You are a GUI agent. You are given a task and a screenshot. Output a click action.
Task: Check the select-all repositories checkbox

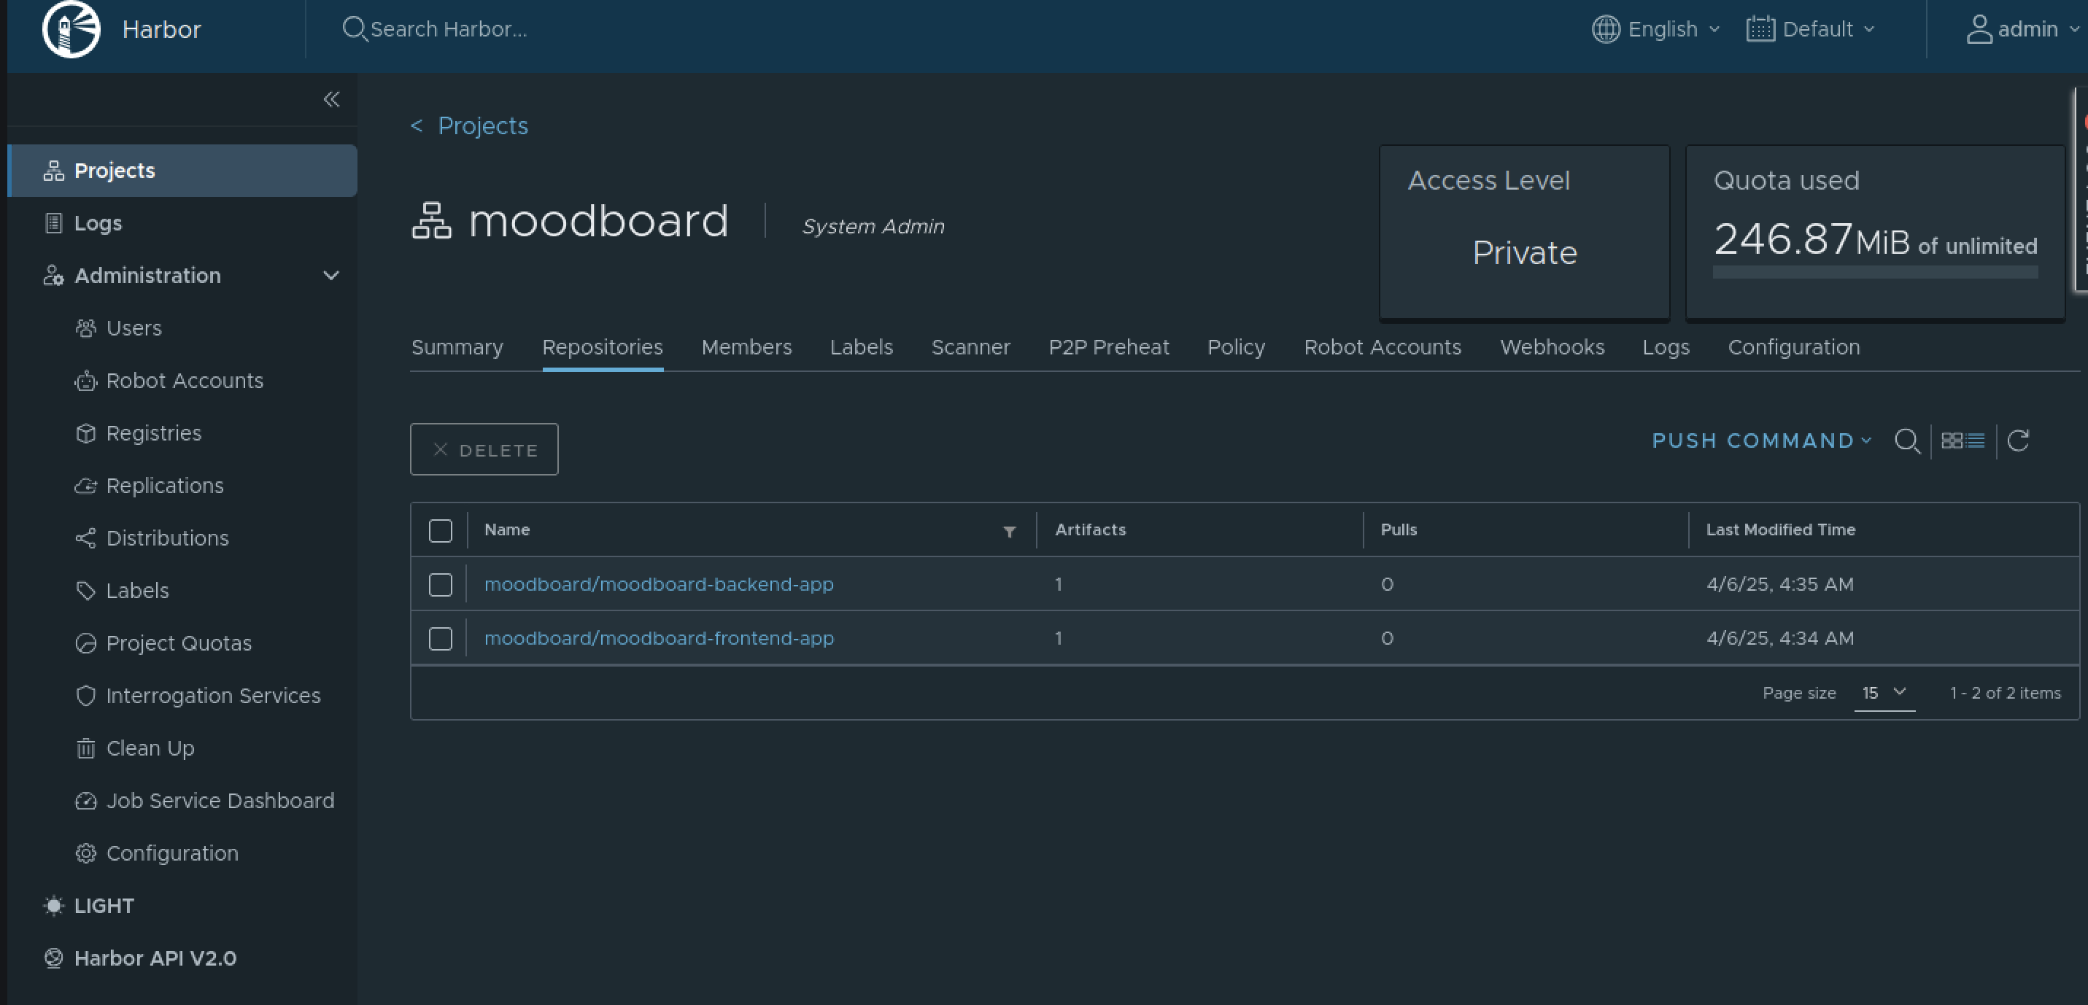(440, 531)
